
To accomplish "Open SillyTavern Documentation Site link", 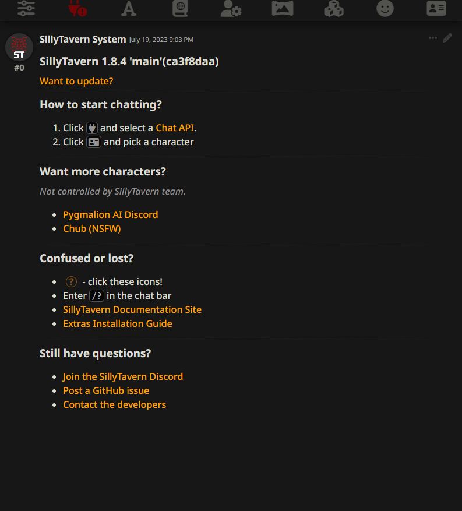I will point(132,309).
